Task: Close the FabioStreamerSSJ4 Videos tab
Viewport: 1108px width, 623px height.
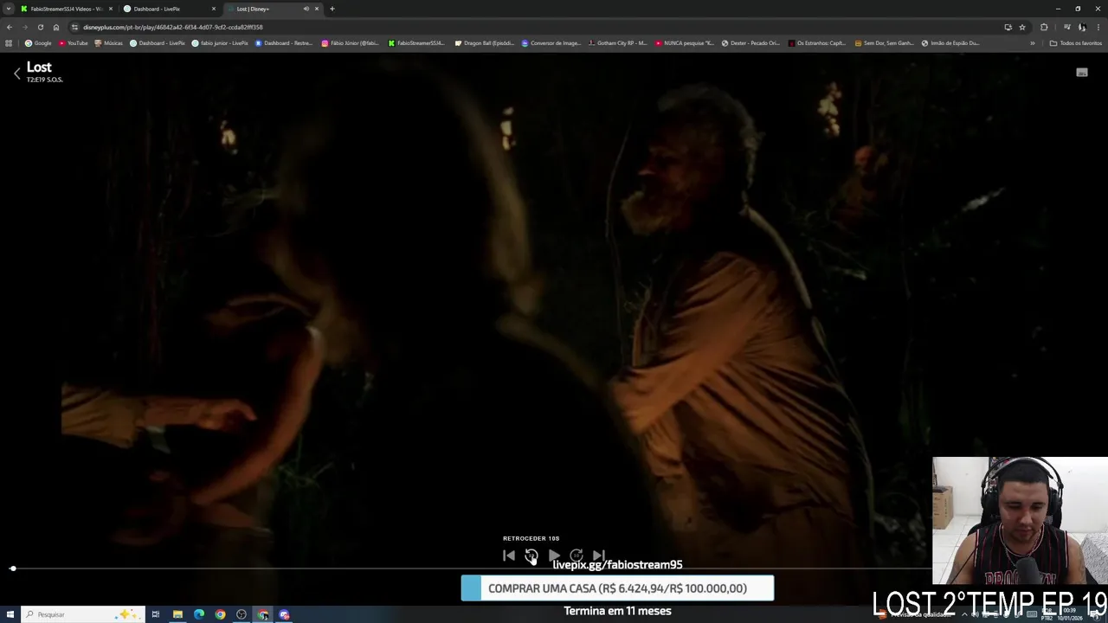Action: pos(111,9)
